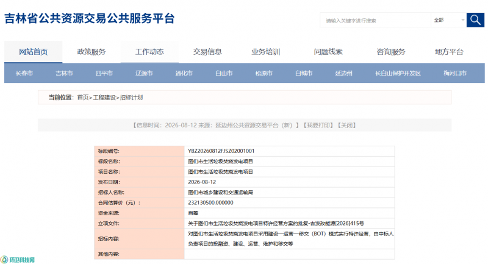Click the estimated price 232130500.000000
This screenshot has width=488, height=264.
tap(210, 203)
